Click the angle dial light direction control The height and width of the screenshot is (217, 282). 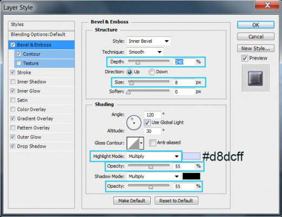tap(134, 123)
